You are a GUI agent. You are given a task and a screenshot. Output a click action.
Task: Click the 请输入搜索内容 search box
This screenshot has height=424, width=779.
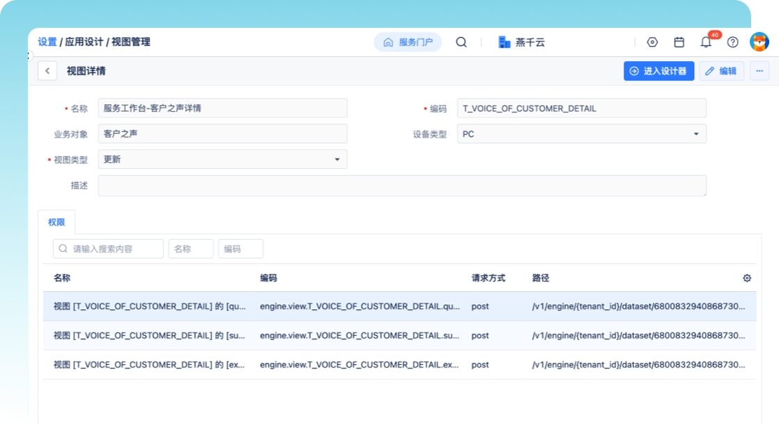[x=109, y=249]
